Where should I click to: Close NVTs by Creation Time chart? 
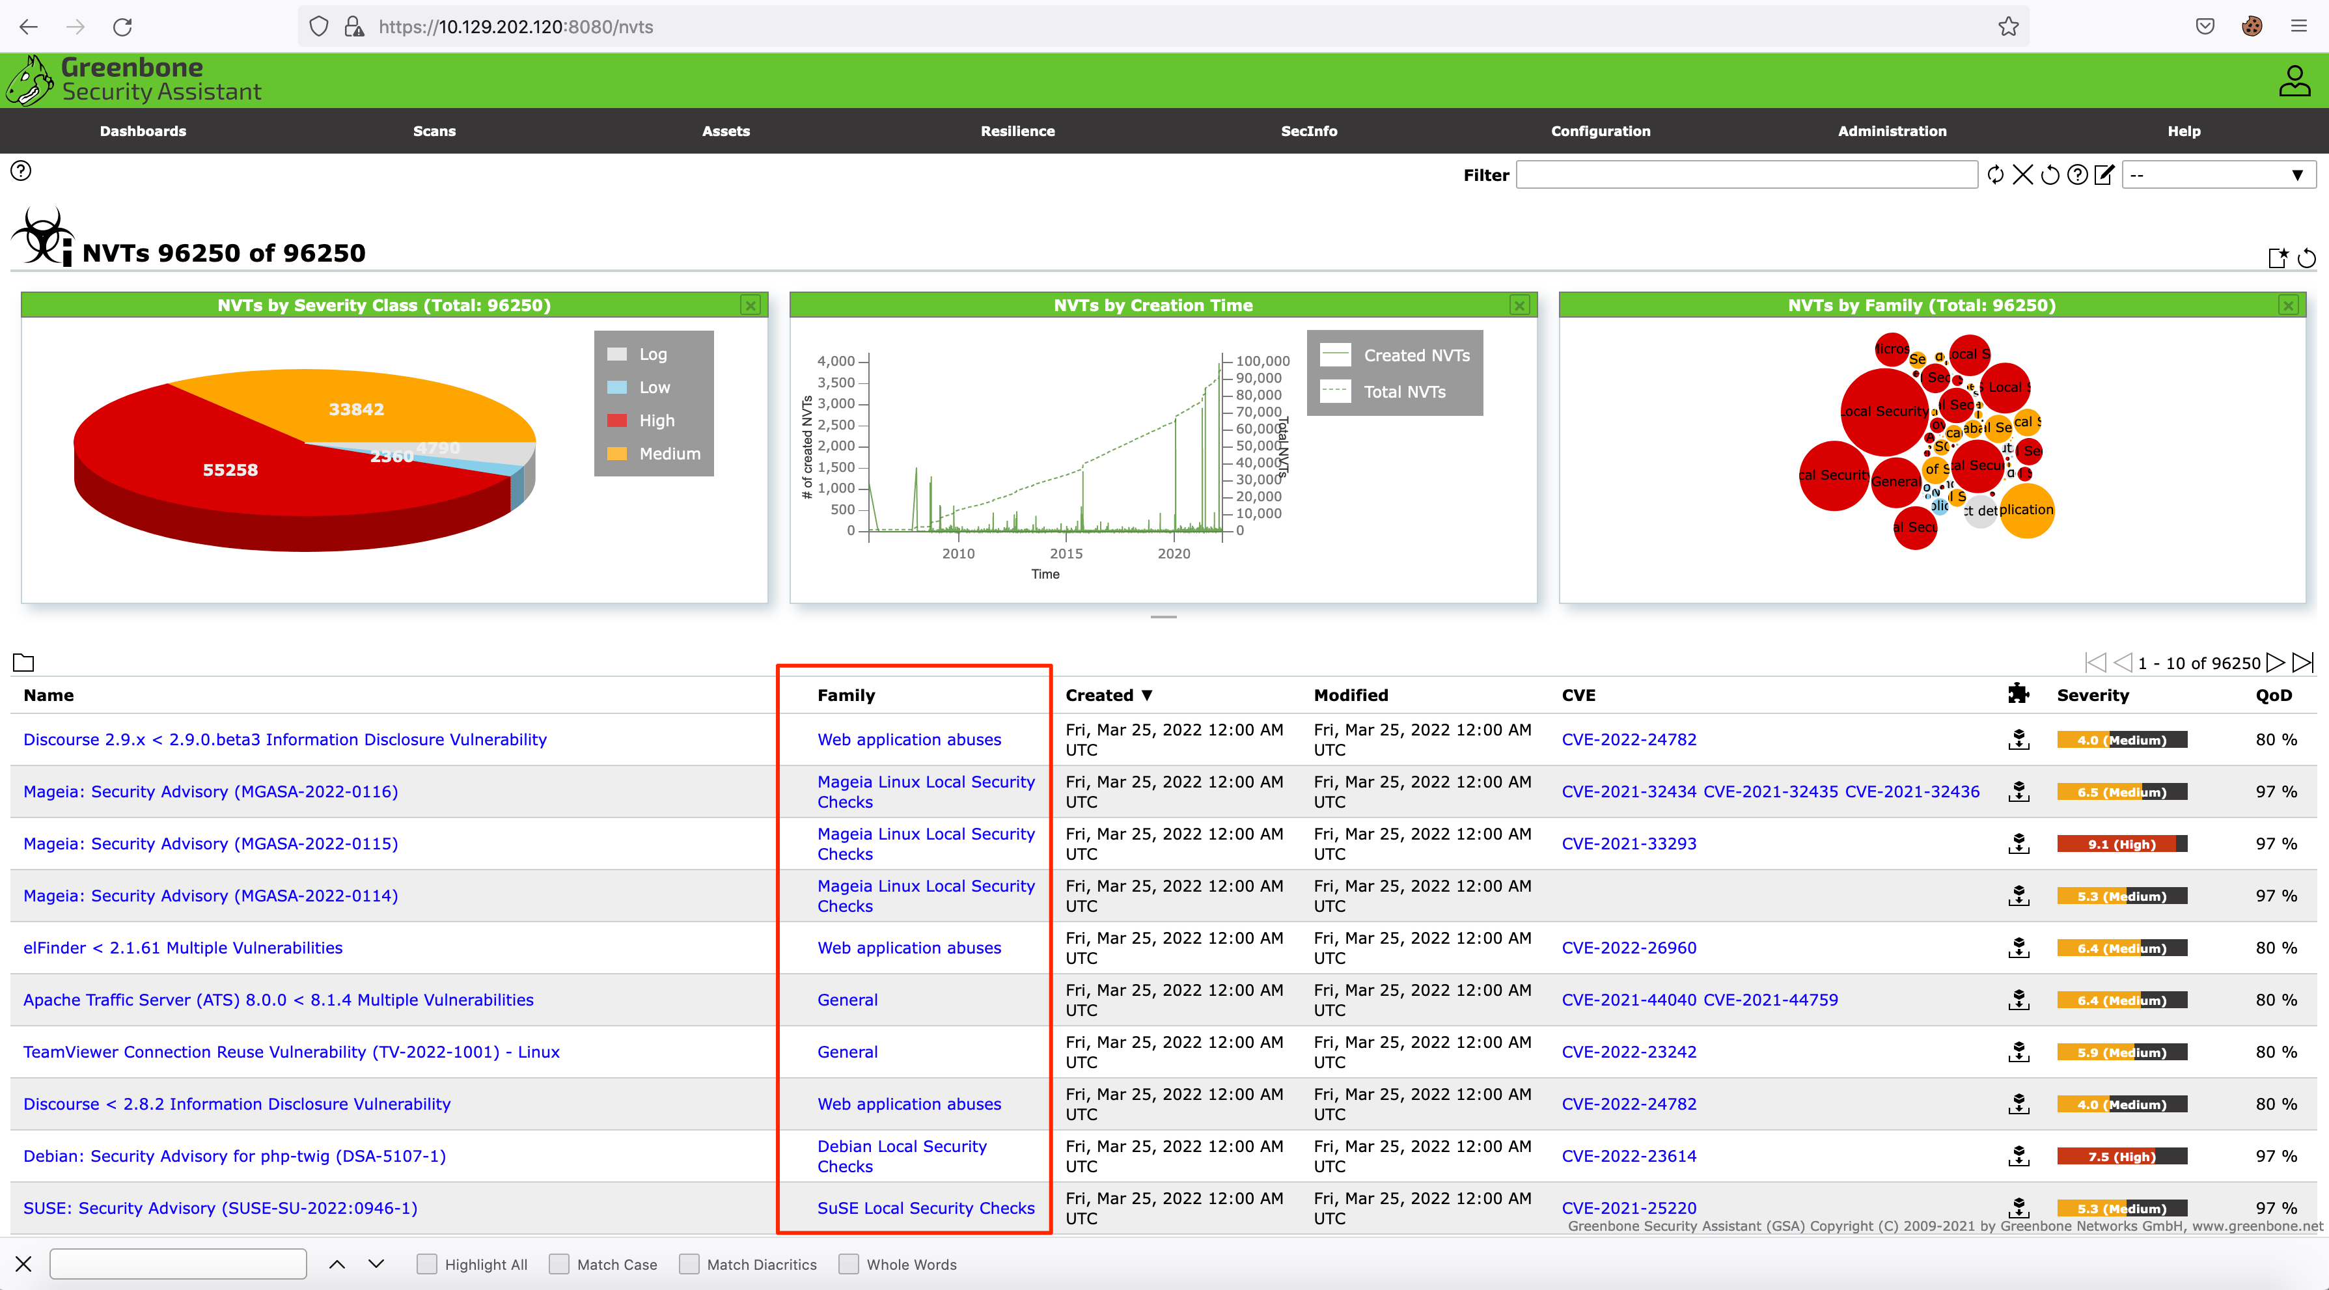point(1520,305)
